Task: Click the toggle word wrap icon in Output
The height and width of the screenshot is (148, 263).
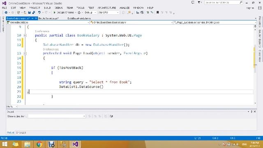Action: click(111, 116)
